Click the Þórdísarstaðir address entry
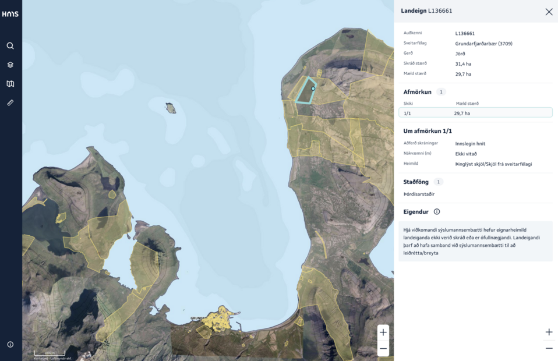Screen dimensions: 558x361 pos(419,194)
